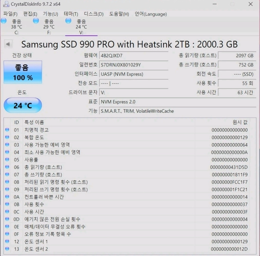Click raw value 0000000000012D
Image resolution: width=260 pixels, height=256 pixels.
coord(229,249)
